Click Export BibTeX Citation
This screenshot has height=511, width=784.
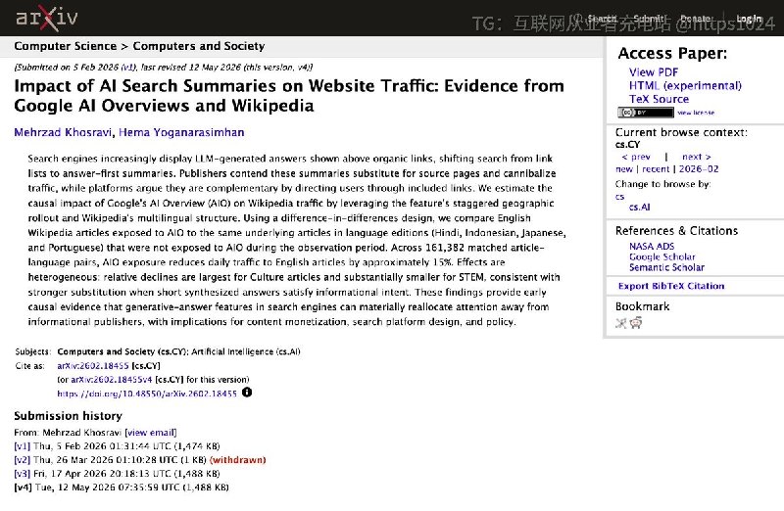click(x=671, y=286)
